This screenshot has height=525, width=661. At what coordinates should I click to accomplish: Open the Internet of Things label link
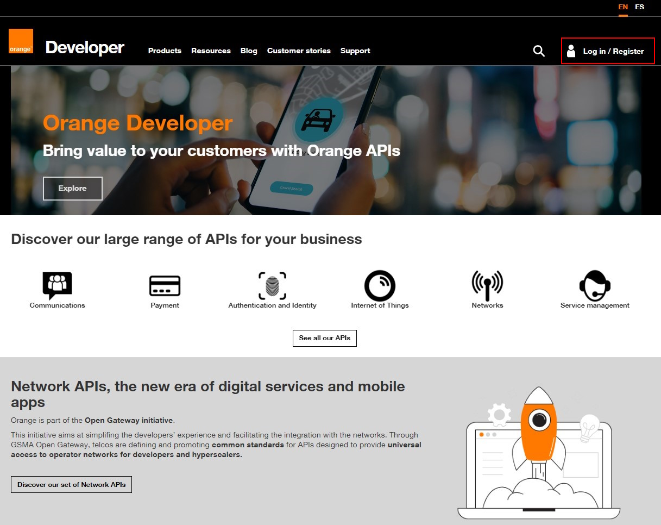(x=380, y=305)
